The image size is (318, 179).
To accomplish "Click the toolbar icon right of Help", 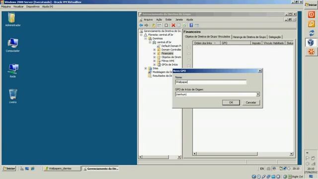I will (x=197, y=25).
